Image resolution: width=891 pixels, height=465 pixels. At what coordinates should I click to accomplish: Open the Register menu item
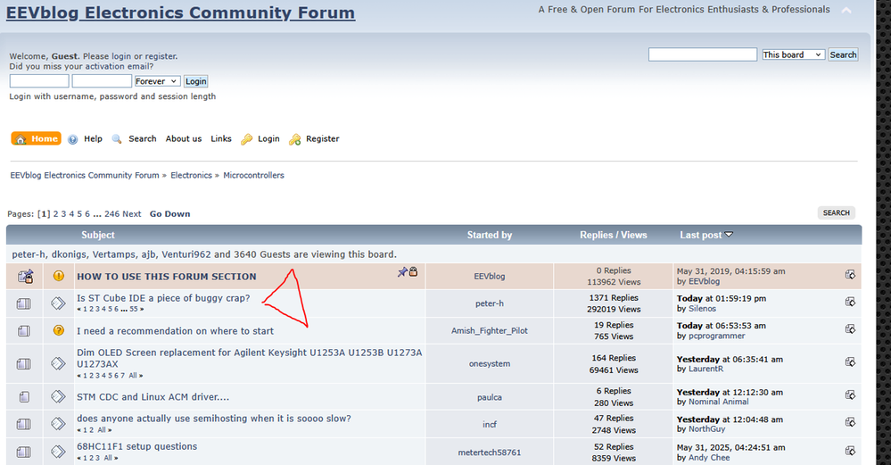[322, 138]
